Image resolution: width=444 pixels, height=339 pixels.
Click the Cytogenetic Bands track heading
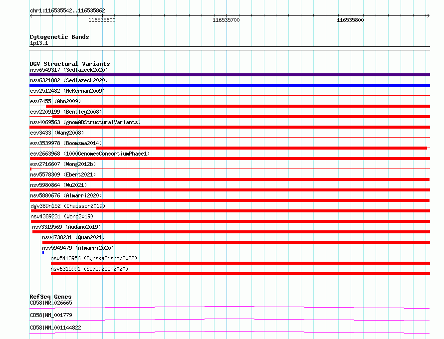59,37
